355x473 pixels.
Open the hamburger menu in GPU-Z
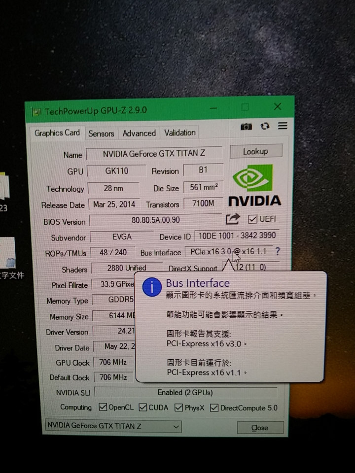[283, 126]
